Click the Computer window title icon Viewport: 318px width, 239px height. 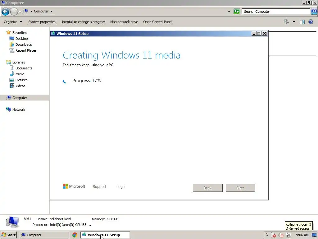tap(3, 2)
